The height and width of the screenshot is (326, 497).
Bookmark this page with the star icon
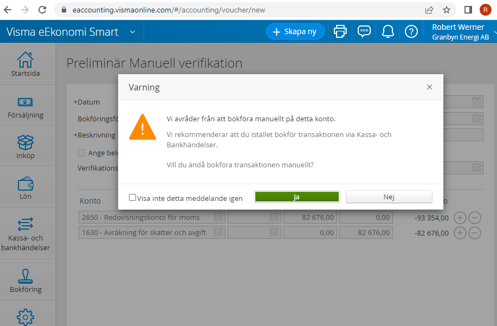446,10
